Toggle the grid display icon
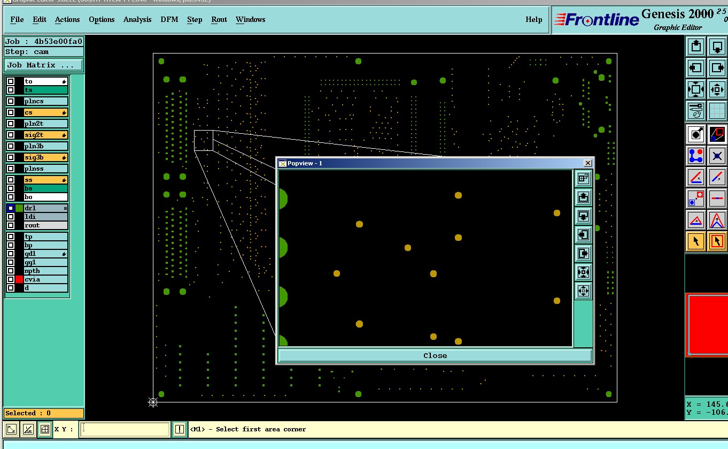The width and height of the screenshot is (728, 449). click(x=717, y=111)
